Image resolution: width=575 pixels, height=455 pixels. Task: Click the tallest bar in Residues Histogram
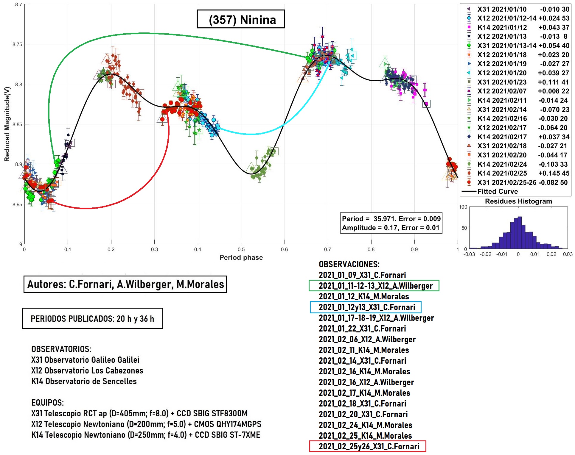click(x=520, y=233)
